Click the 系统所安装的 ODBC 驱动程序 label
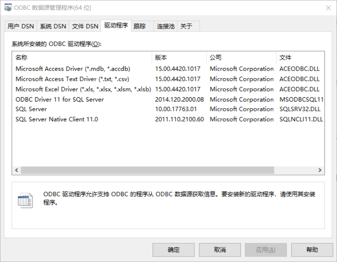 (56, 44)
